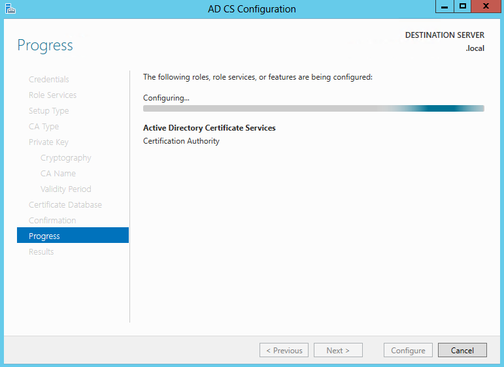Click the 'DESTINATION SERVER' label
This screenshot has height=367, width=504.
pyautogui.click(x=445, y=35)
